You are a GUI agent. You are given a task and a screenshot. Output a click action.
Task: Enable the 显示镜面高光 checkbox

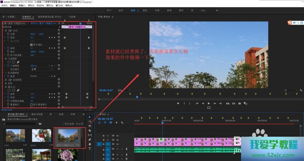[31, 104]
